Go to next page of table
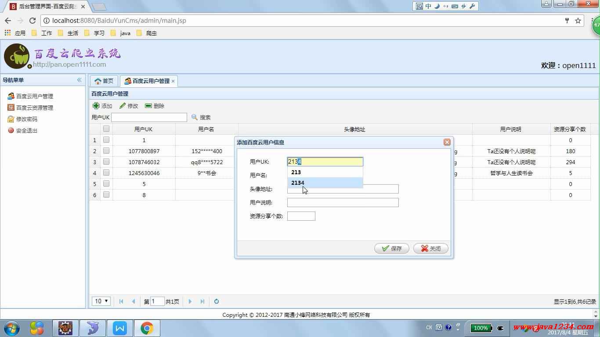This screenshot has height=337, width=600. [190, 301]
